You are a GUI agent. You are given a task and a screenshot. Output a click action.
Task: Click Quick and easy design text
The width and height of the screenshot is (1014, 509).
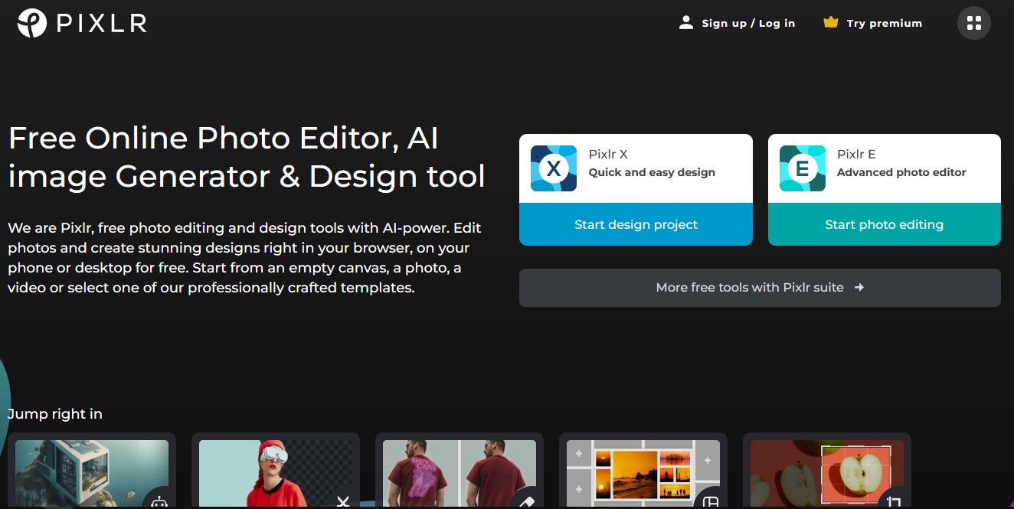[x=652, y=172]
